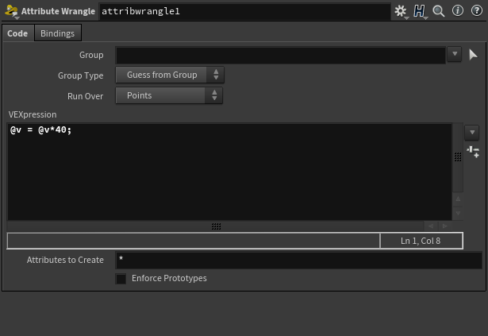The width and height of the screenshot is (488, 336).
Task: Click inside the VEXpression code editor
Action: point(229,172)
